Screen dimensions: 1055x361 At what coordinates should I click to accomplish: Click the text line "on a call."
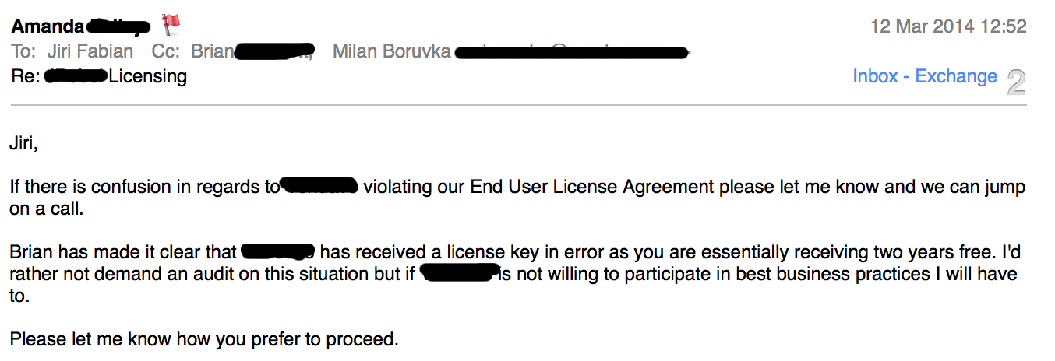43,209
